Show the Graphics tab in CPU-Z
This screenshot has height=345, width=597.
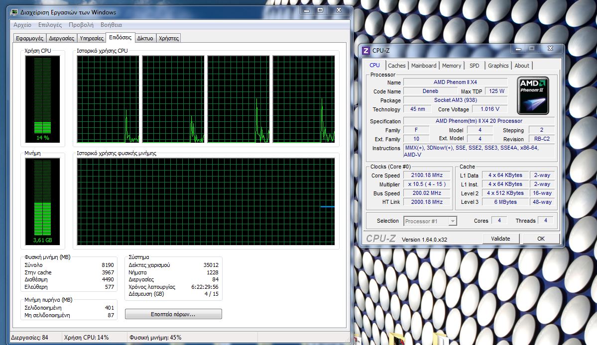pyautogui.click(x=498, y=66)
